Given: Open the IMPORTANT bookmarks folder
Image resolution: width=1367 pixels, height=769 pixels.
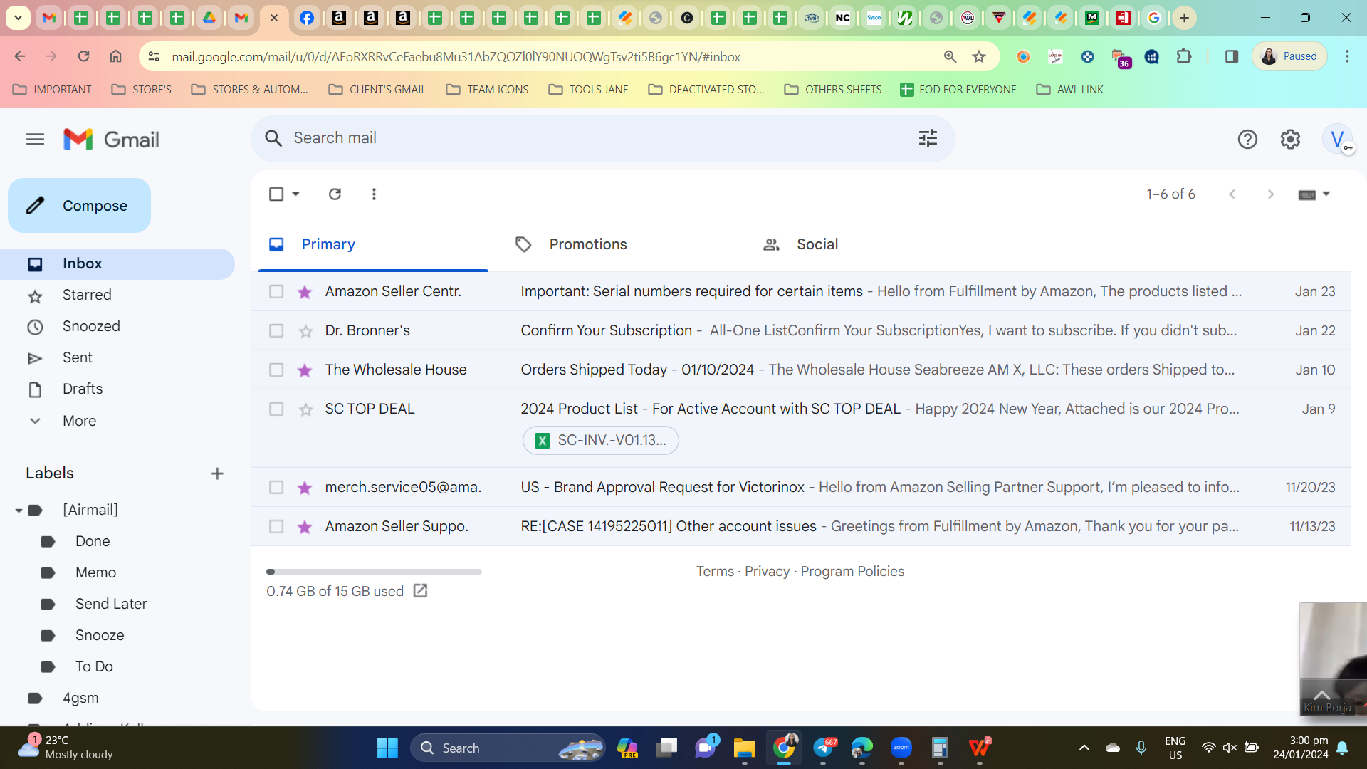Looking at the screenshot, I should (53, 90).
